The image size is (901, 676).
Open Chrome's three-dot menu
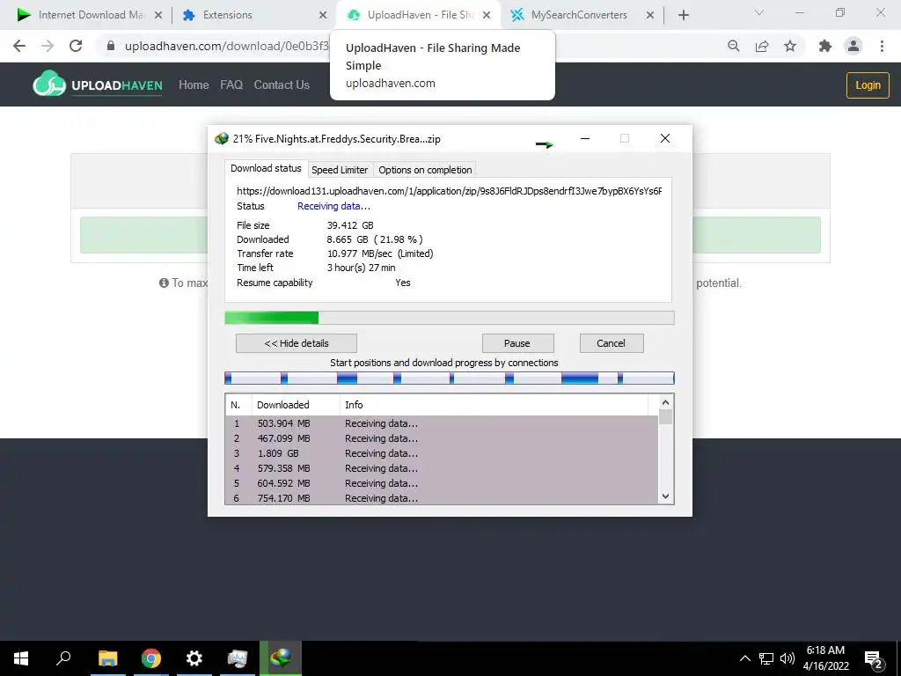882,46
